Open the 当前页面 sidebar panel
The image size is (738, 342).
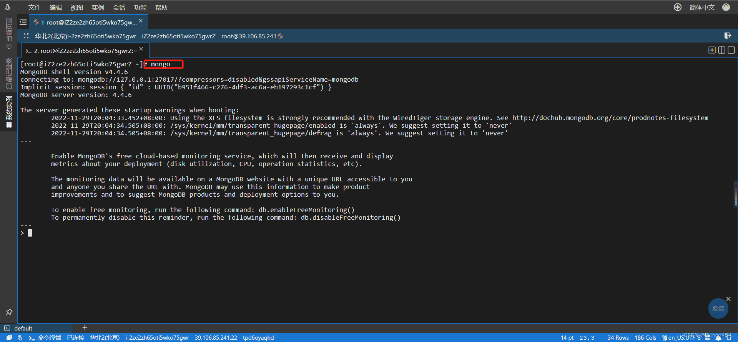[x=9, y=33]
